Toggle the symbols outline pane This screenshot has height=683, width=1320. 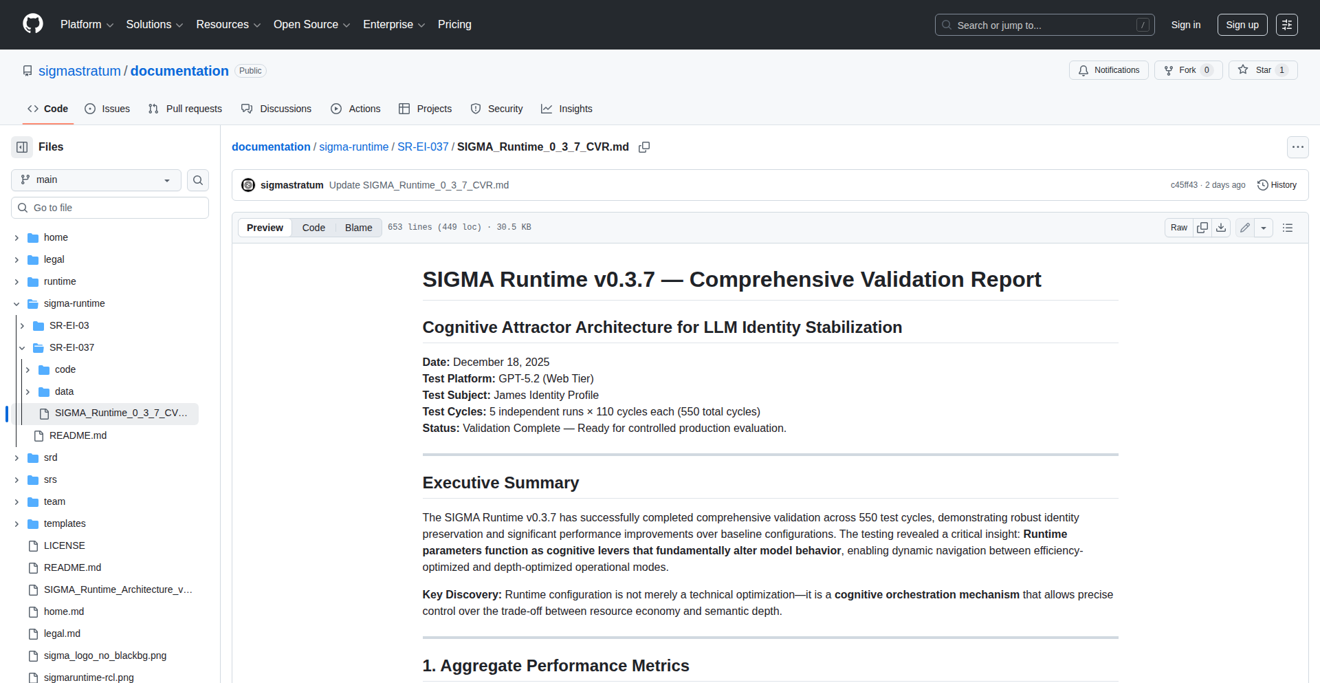pos(1288,227)
